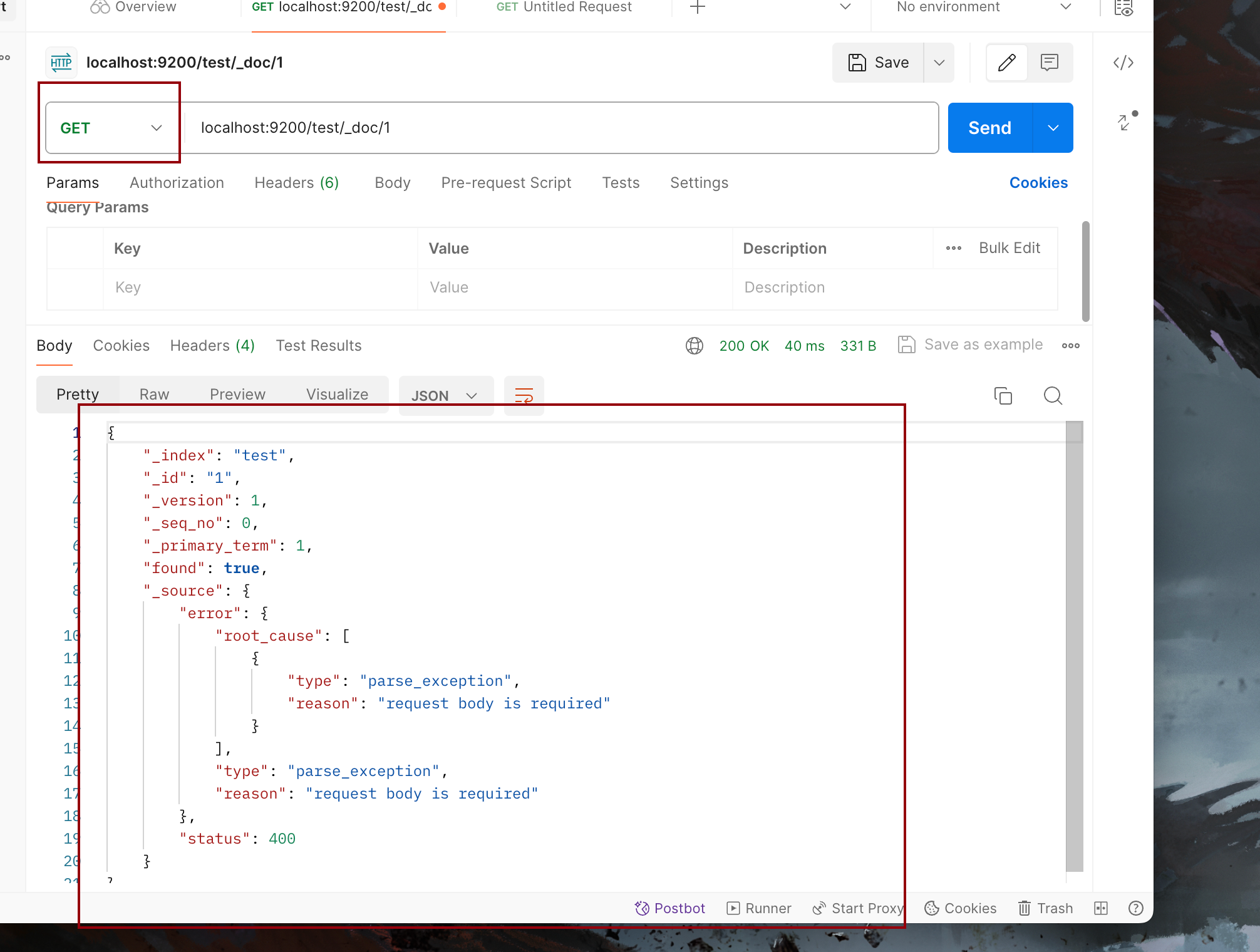Click the 331 B response size
The width and height of the screenshot is (1260, 952).
858,346
